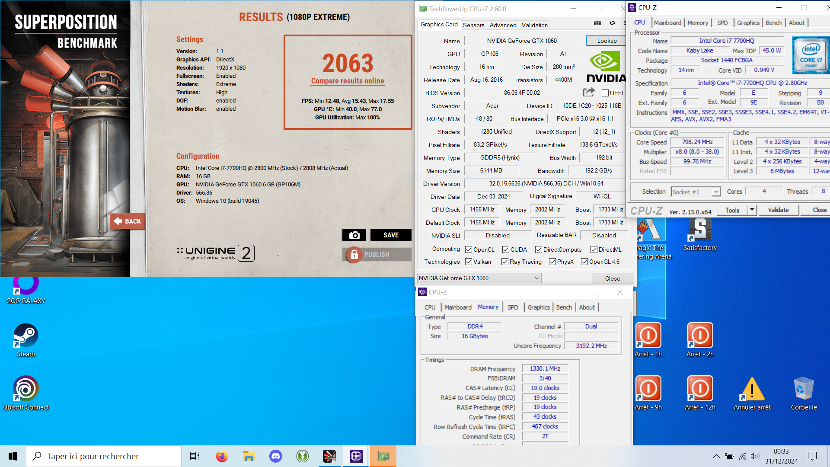The height and width of the screenshot is (467, 830).
Task: Open Task View on the taskbar
Action: [x=195, y=456]
